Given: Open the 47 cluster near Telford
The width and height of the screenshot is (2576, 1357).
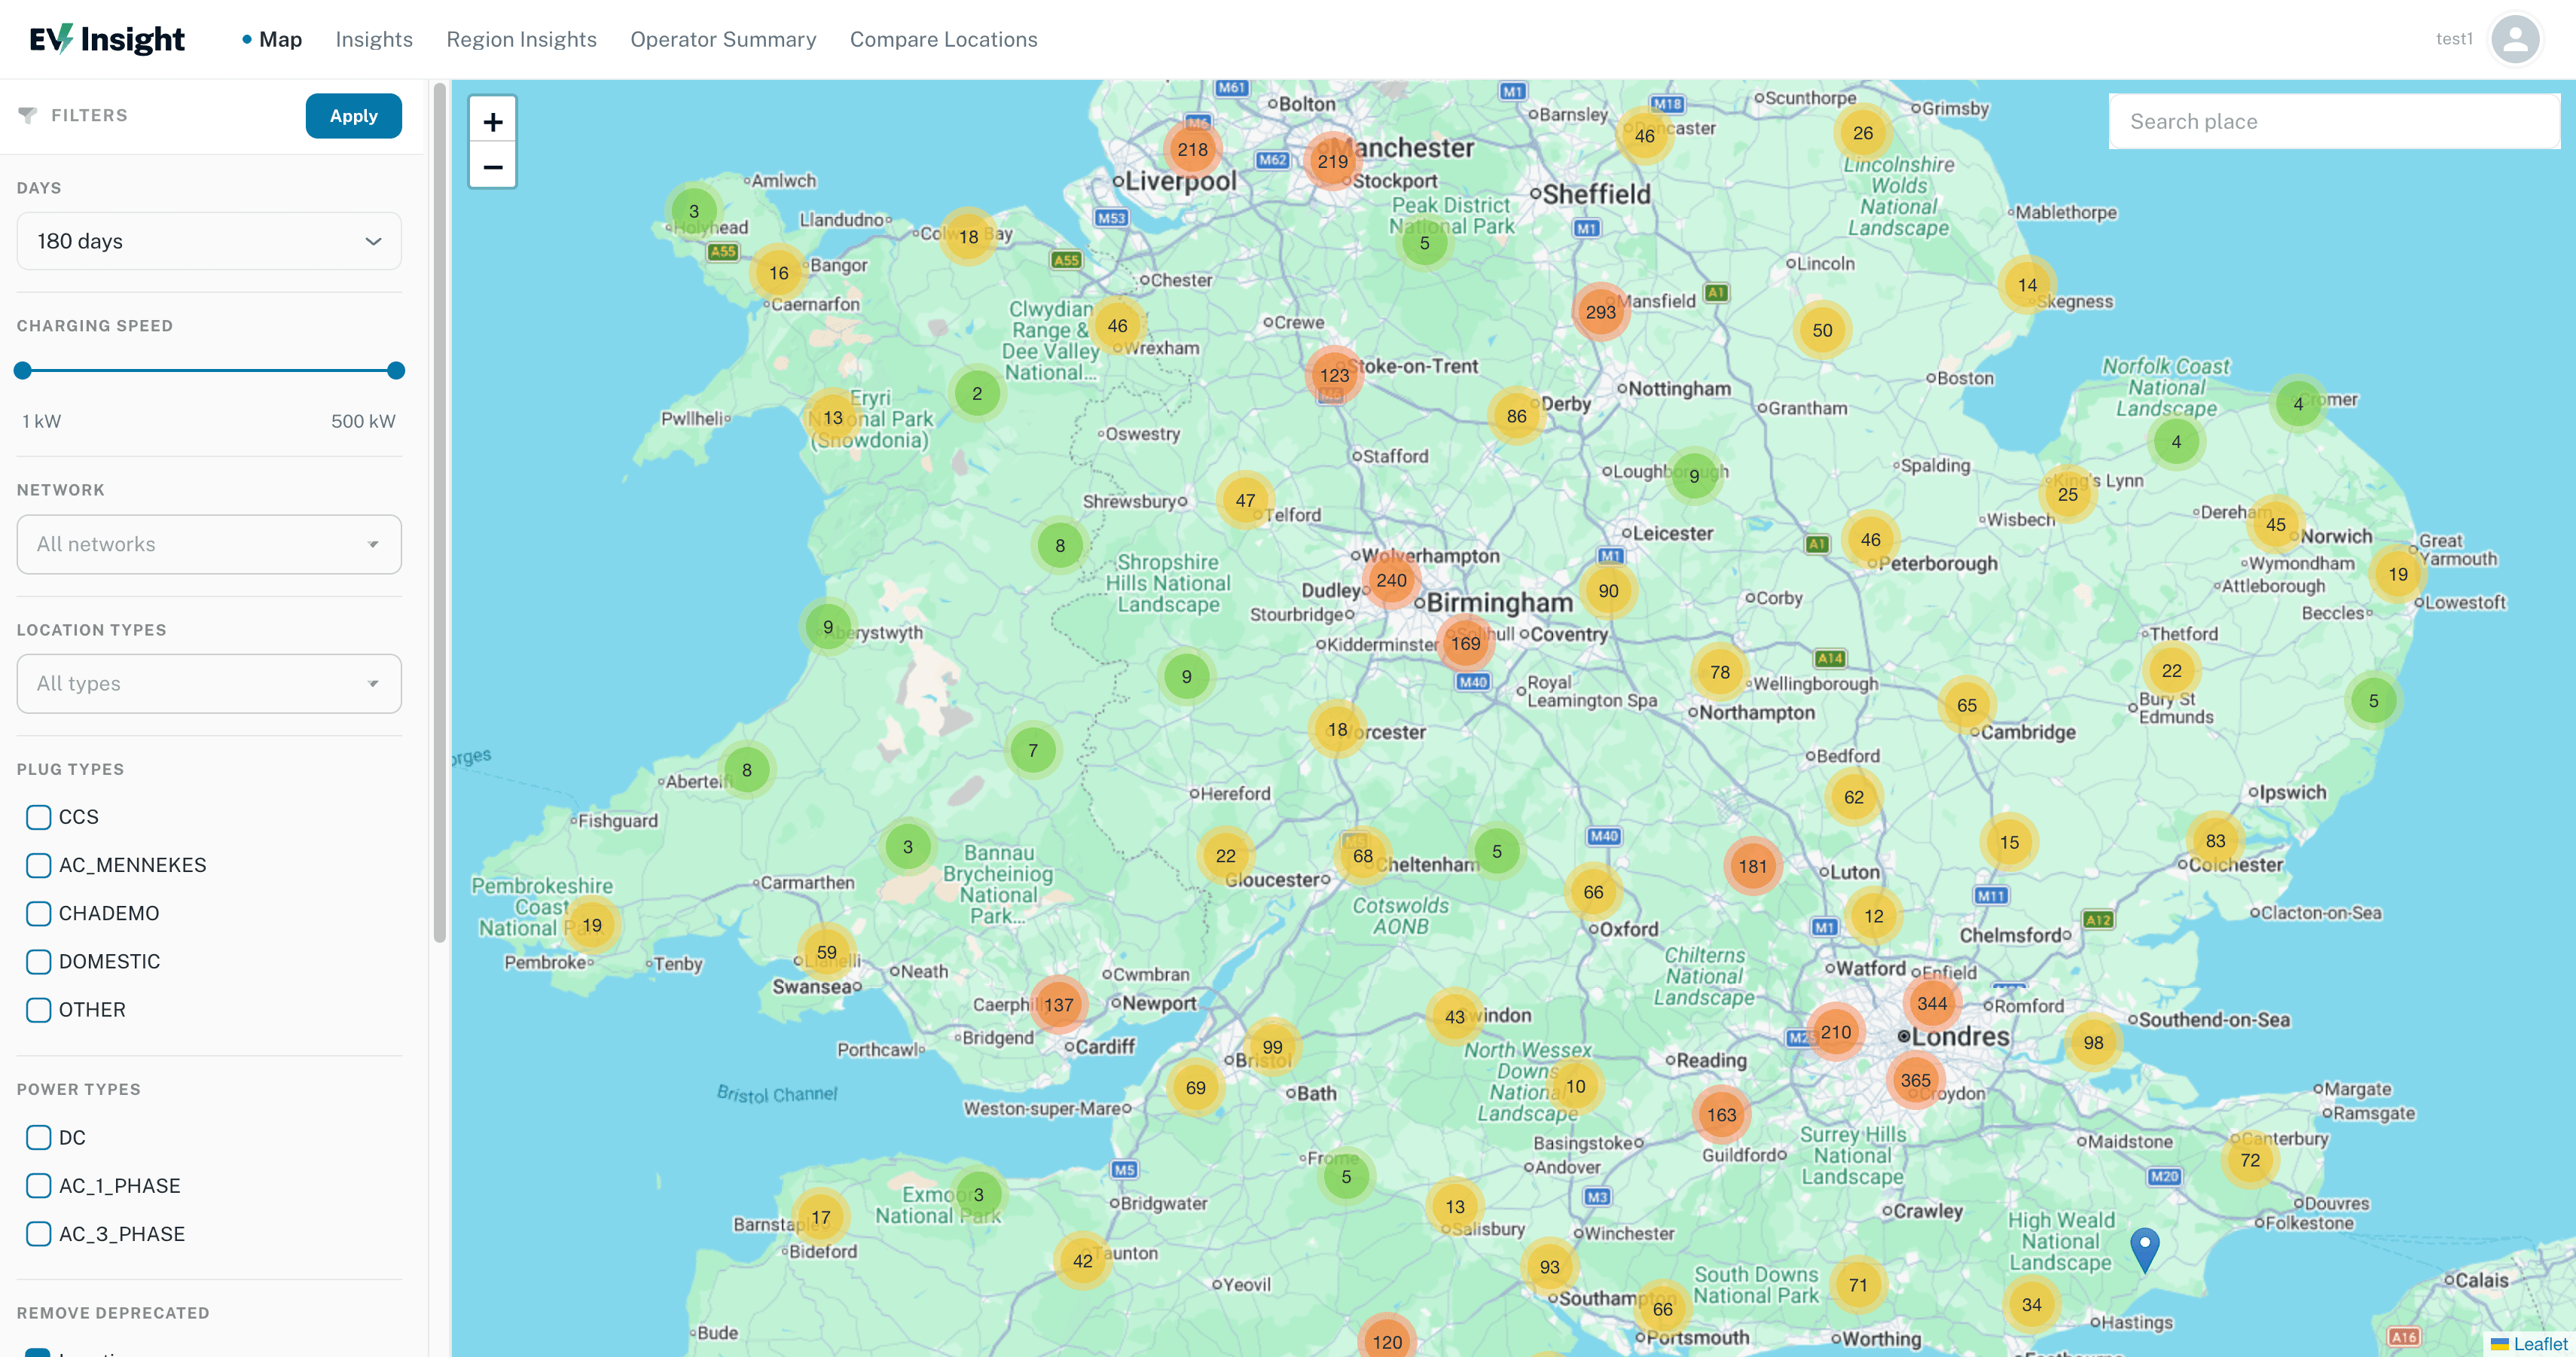Looking at the screenshot, I should (x=1244, y=500).
